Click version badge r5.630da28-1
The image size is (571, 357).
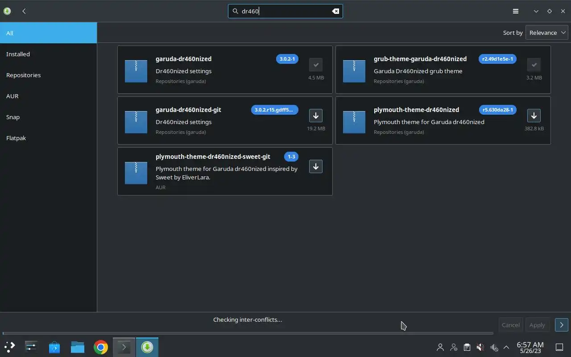(498, 110)
